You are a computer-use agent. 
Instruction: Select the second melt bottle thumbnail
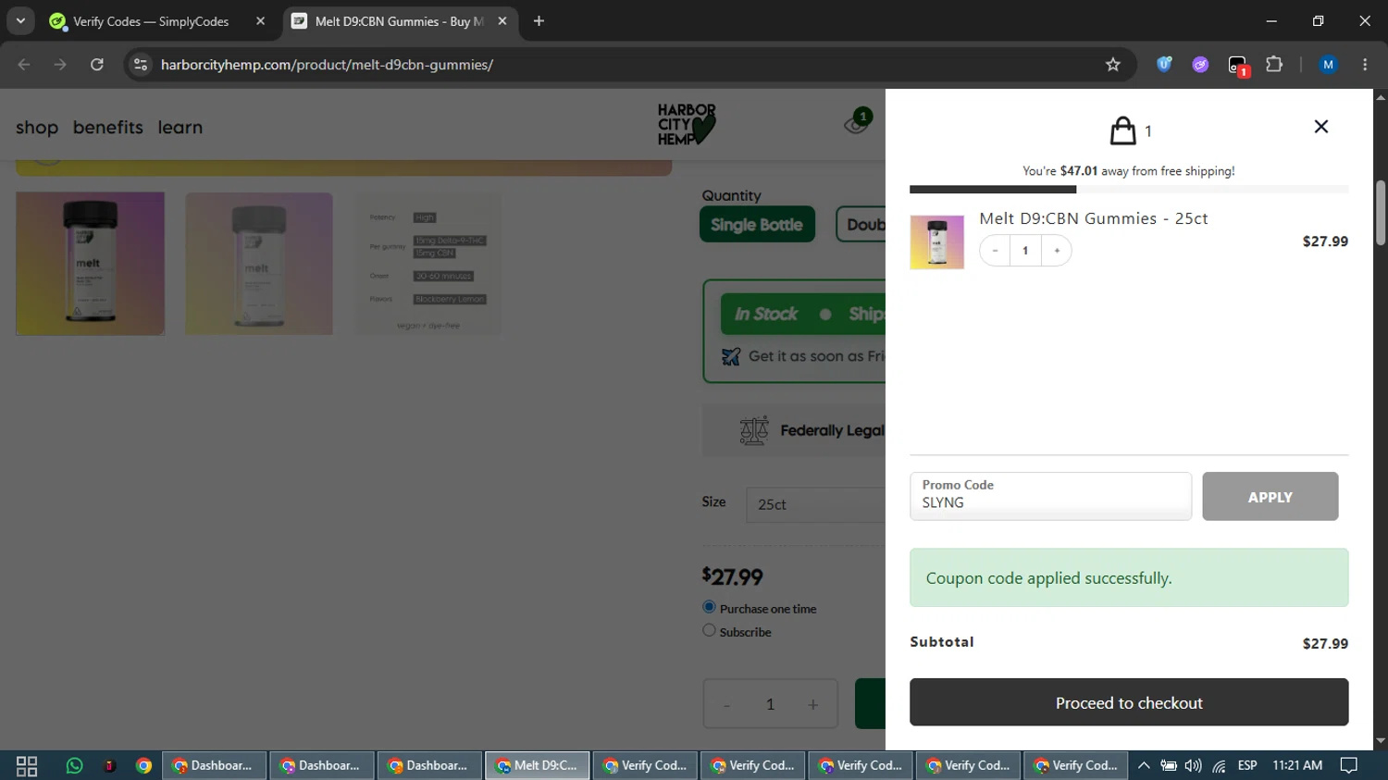pyautogui.click(x=259, y=264)
